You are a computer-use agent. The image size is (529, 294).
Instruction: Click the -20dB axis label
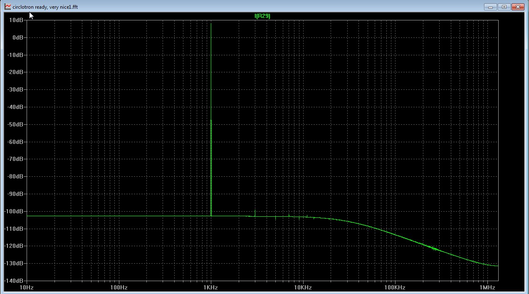point(15,72)
